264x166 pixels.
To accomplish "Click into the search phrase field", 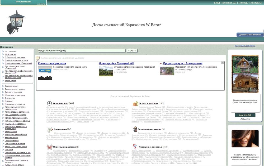I will (x=82, y=51).
